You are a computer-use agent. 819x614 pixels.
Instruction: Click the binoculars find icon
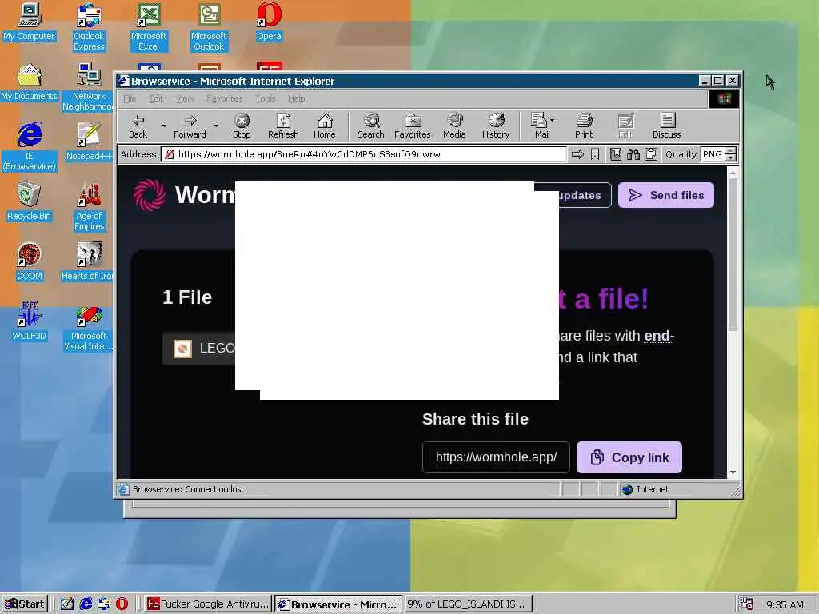633,154
